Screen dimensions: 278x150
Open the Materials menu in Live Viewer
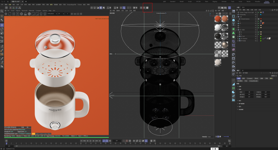click(31, 10)
